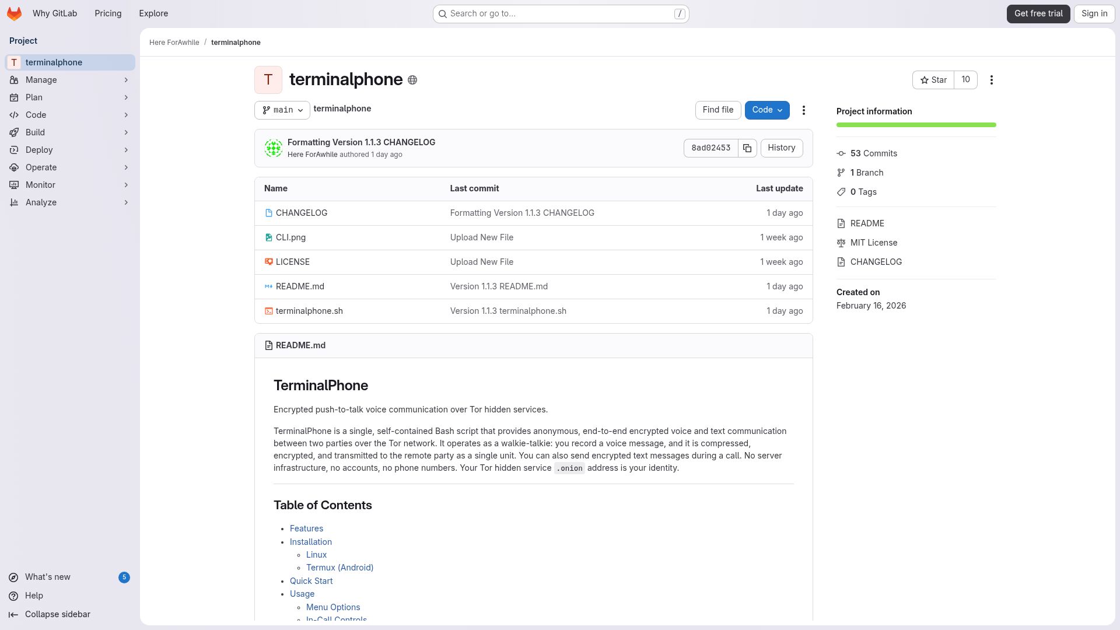The image size is (1120, 630).
Task: Expand the Build sidebar section
Action: 70,132
